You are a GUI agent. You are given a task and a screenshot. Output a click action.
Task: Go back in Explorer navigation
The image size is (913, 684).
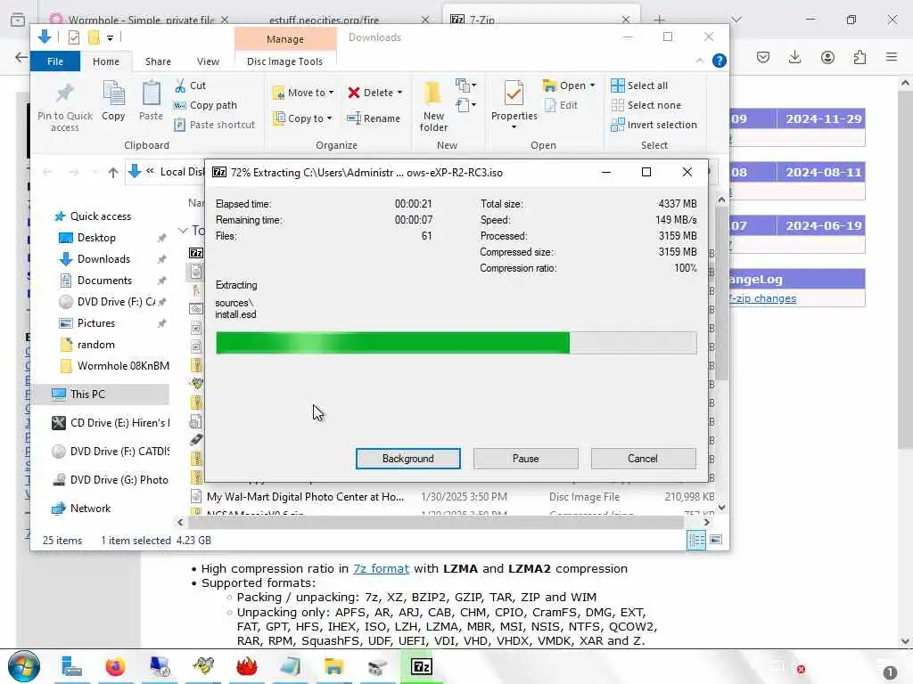click(x=48, y=172)
